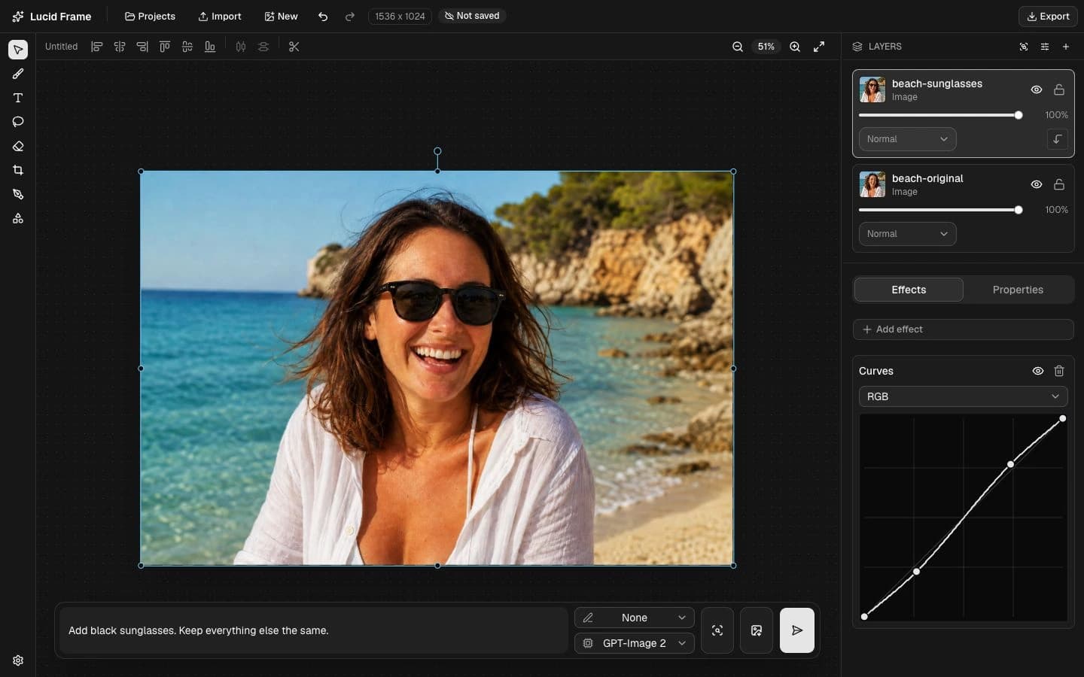The width and height of the screenshot is (1084, 677).
Task: Align objects to horizontal center
Action: pos(120,47)
